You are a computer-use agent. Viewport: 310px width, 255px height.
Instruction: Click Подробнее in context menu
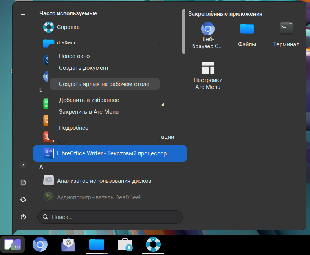[73, 128]
